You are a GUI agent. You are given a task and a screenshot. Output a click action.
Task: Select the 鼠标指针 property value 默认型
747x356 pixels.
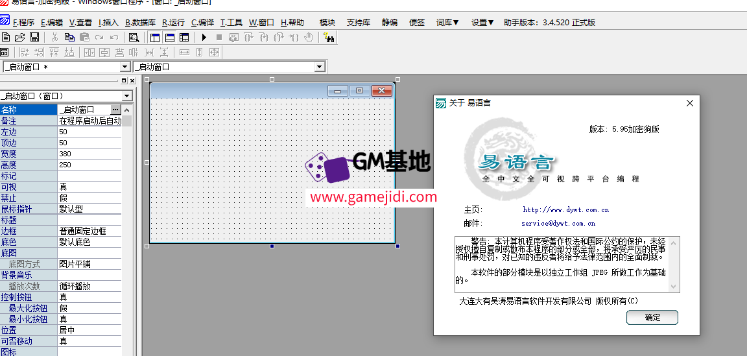89,209
